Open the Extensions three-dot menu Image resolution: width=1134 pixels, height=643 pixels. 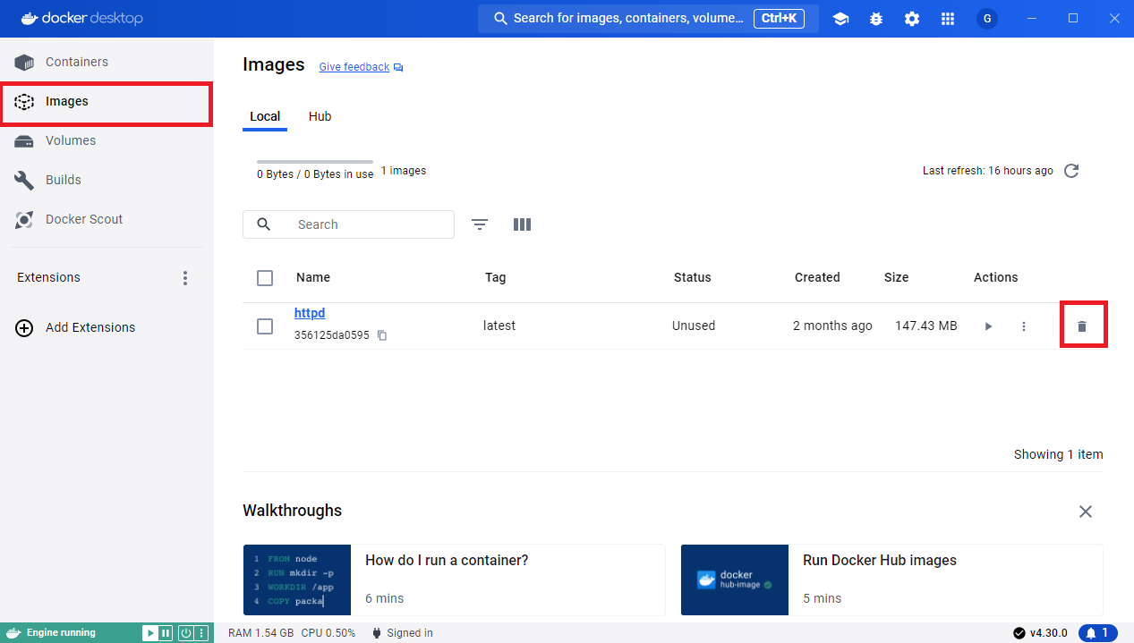click(x=185, y=278)
